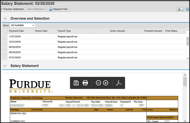The width and height of the screenshot is (190, 123).
Task: Click Regular payroll run in the 09/30/2019 row
Action: click(x=67, y=47)
